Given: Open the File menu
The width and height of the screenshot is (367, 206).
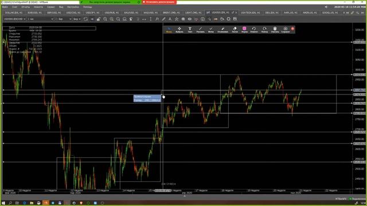Looking at the screenshot, I should [5, 7].
